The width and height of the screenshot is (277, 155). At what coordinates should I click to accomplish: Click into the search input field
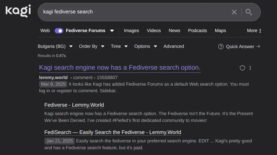pos(131,12)
